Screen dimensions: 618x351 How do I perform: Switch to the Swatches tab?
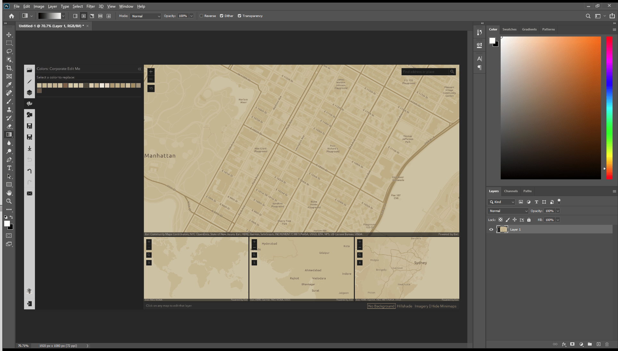point(509,29)
